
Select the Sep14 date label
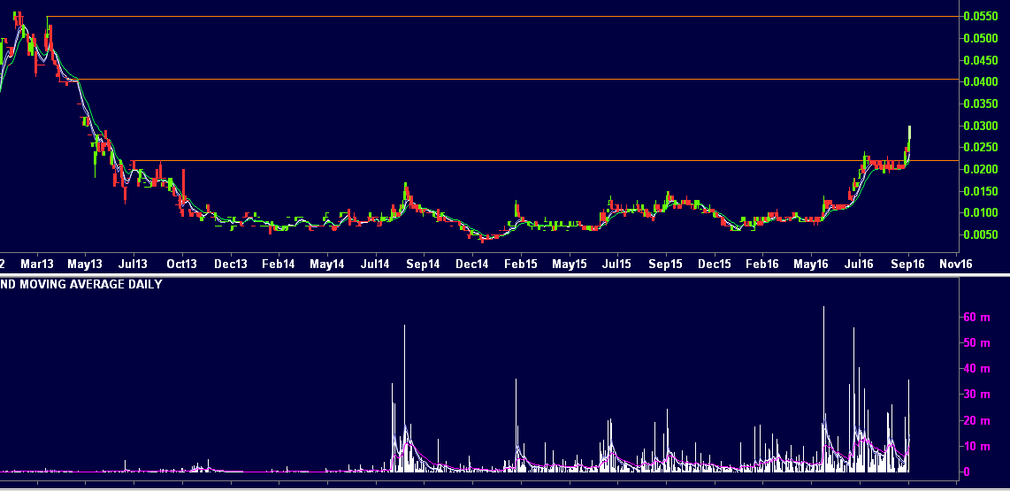424,265
